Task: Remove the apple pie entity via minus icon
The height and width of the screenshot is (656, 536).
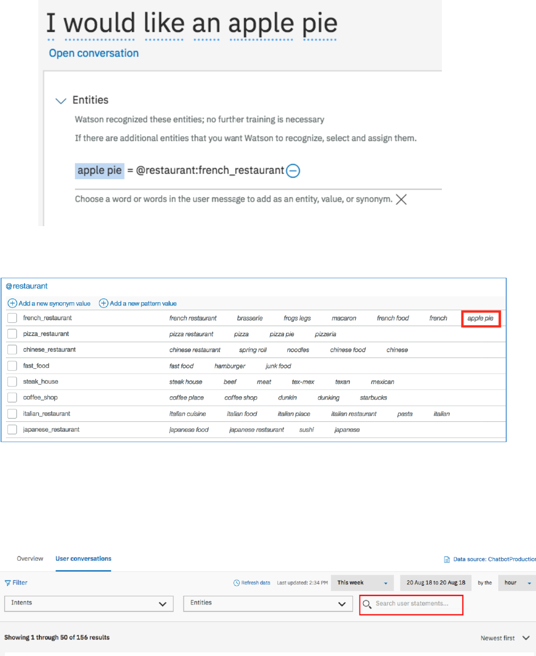Action: [293, 171]
